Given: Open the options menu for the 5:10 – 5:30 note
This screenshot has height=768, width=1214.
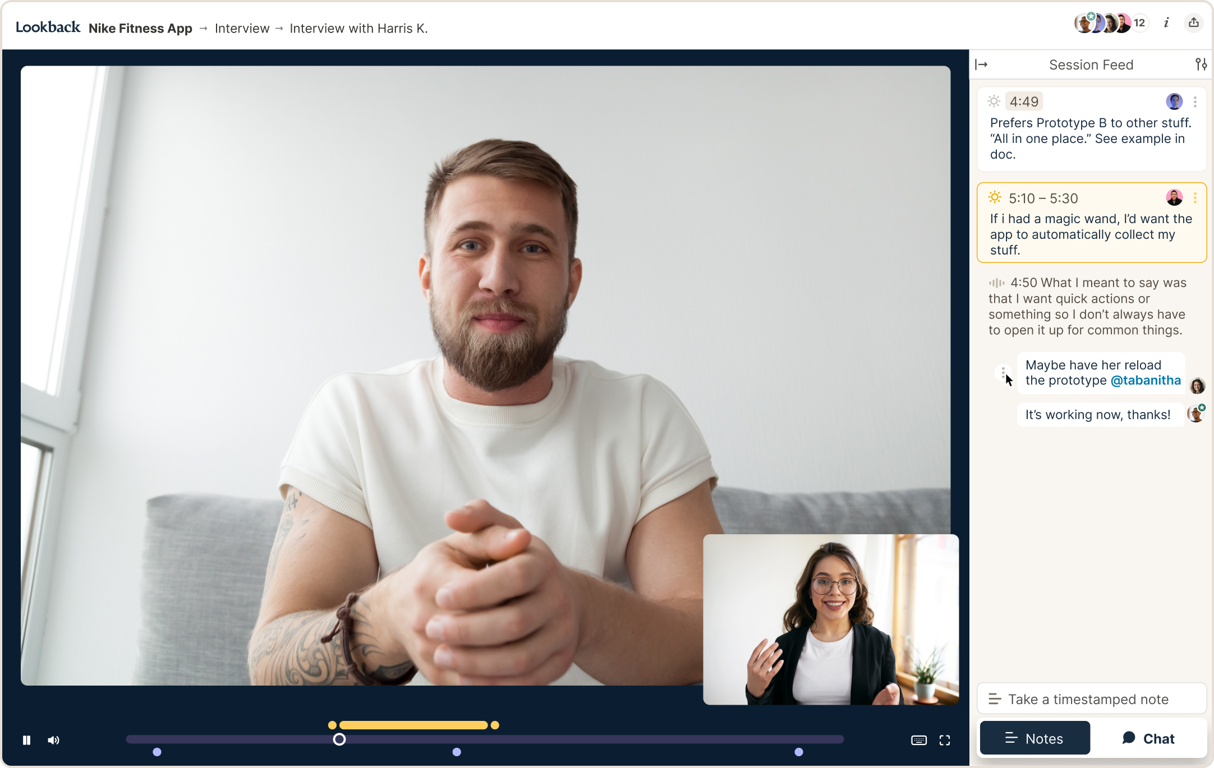Looking at the screenshot, I should coord(1195,197).
